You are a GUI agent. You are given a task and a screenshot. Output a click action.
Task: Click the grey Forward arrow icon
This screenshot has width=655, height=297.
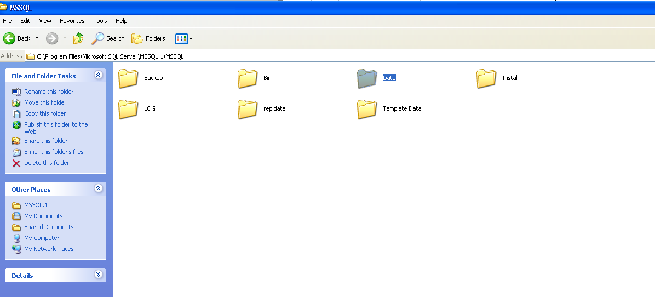point(52,38)
